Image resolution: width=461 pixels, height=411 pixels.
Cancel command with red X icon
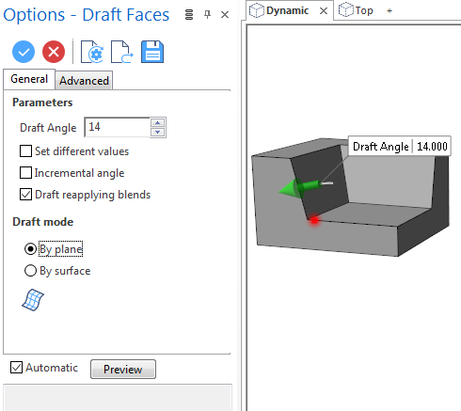[54, 52]
